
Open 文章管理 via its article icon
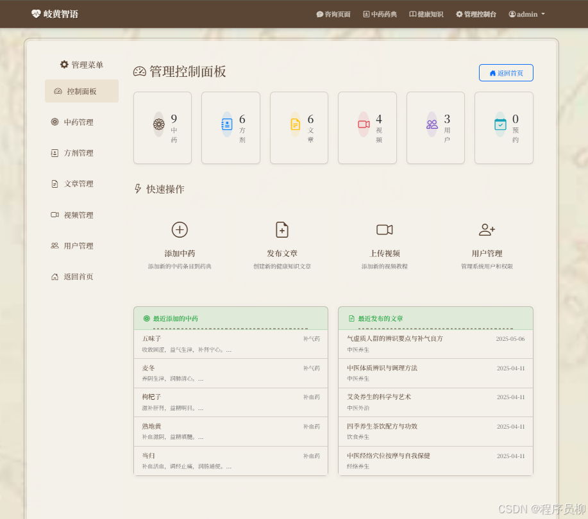click(x=56, y=184)
